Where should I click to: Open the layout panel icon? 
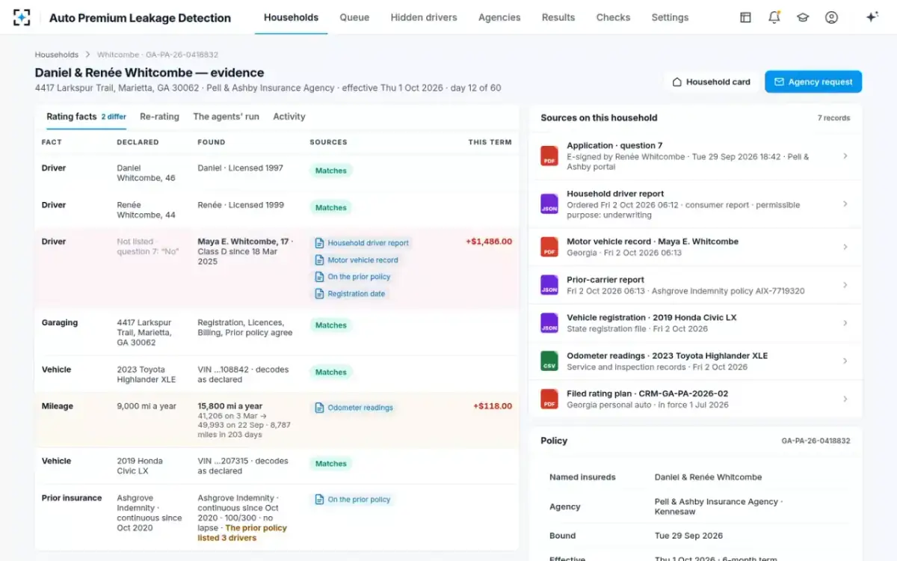point(745,17)
